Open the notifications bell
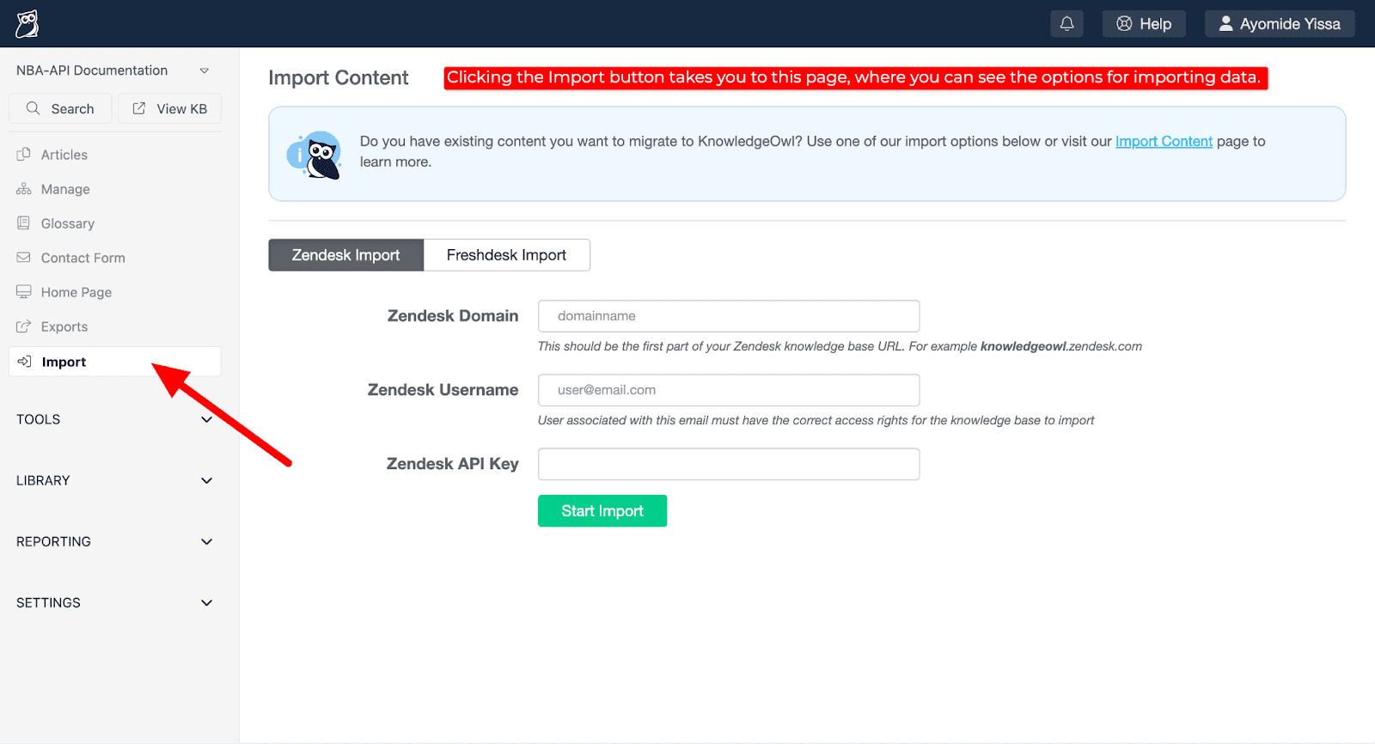The width and height of the screenshot is (1375, 744). pyautogui.click(x=1066, y=23)
